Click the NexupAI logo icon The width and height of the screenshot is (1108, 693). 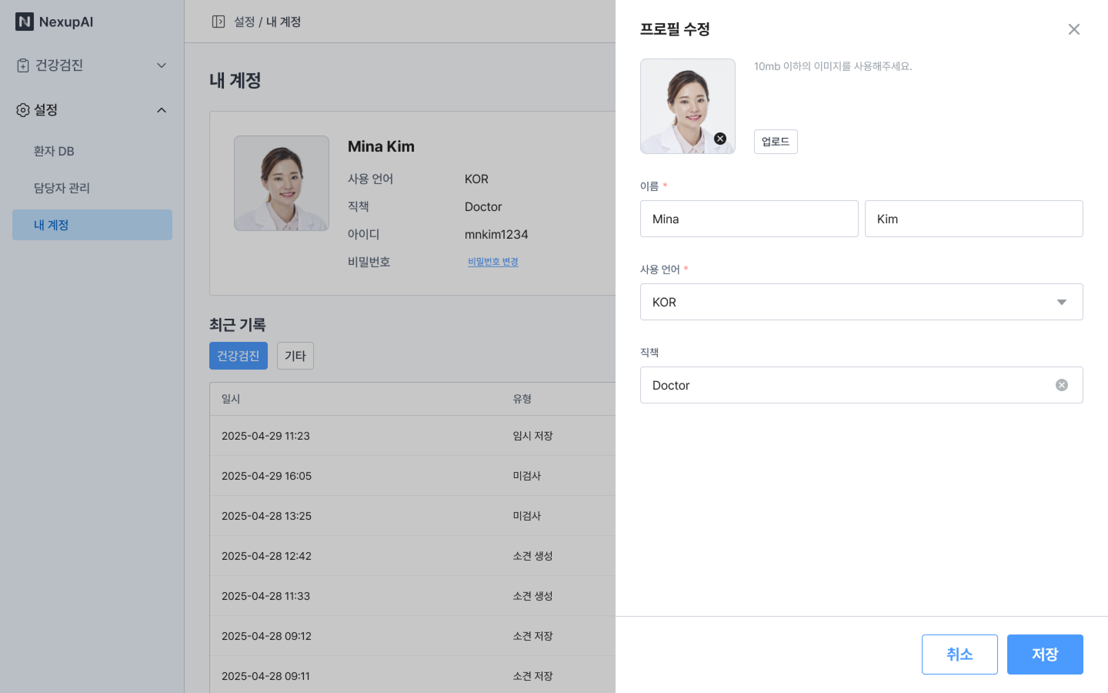pyautogui.click(x=24, y=22)
